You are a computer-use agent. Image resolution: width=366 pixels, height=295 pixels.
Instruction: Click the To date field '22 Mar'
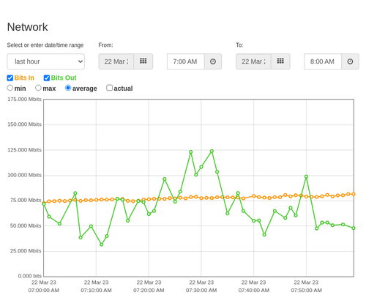point(253,61)
